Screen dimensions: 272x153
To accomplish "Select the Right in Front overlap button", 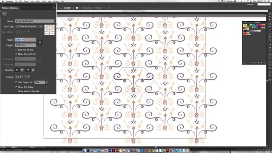I will 22,70.
